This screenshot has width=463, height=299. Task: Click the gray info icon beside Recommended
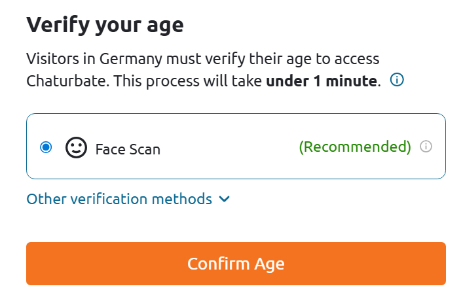pyautogui.click(x=426, y=147)
